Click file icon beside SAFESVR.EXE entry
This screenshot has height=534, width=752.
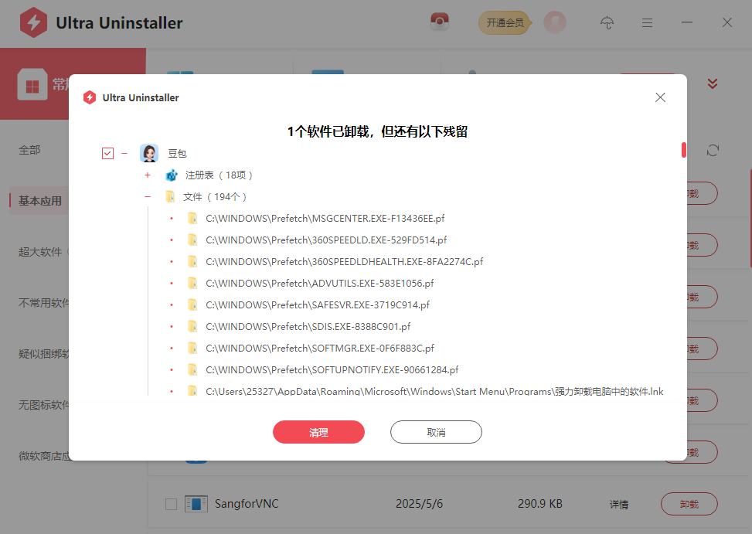click(x=192, y=305)
